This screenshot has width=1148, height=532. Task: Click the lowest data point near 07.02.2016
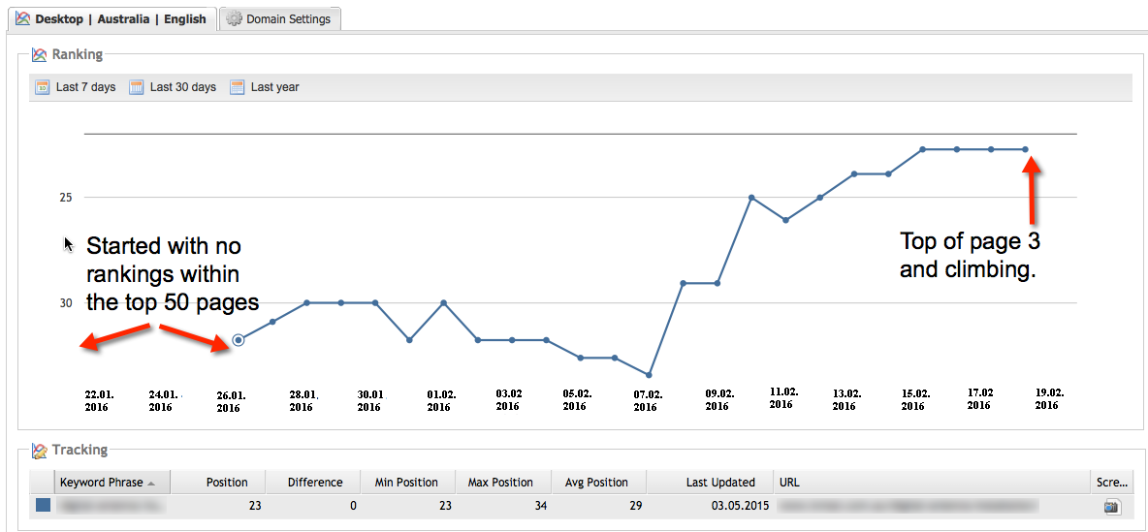[649, 374]
